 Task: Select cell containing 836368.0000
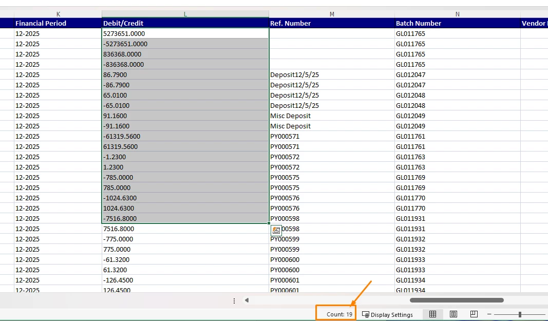(x=185, y=54)
